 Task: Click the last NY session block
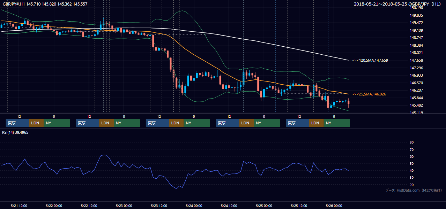336,123
